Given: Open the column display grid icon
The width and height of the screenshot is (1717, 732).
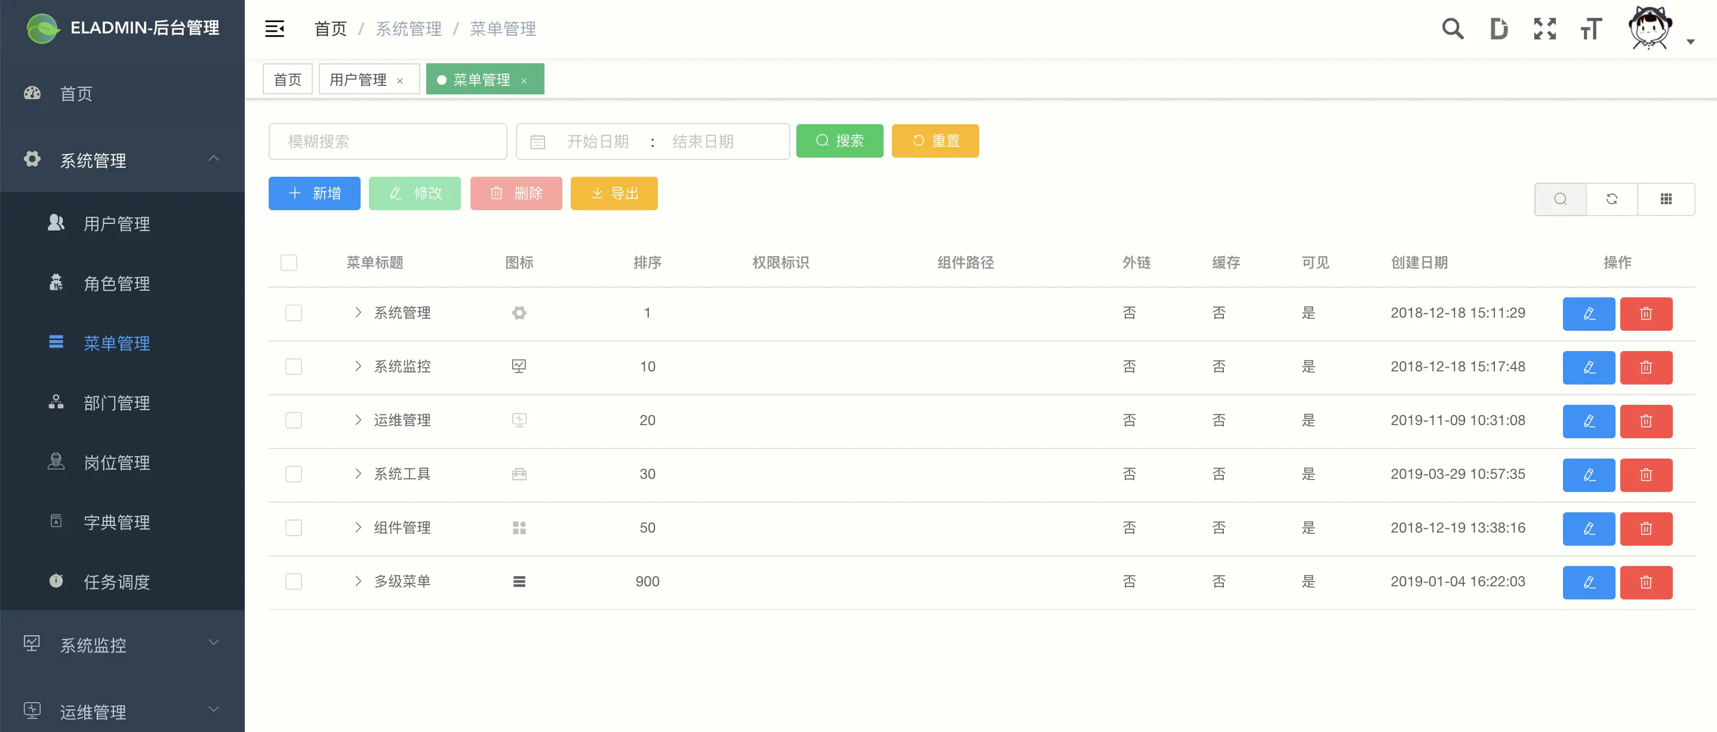Looking at the screenshot, I should pyautogui.click(x=1666, y=199).
